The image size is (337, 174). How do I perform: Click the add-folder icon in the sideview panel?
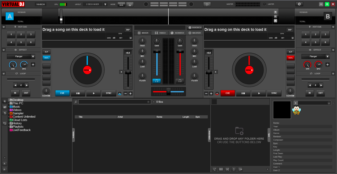point(239,131)
